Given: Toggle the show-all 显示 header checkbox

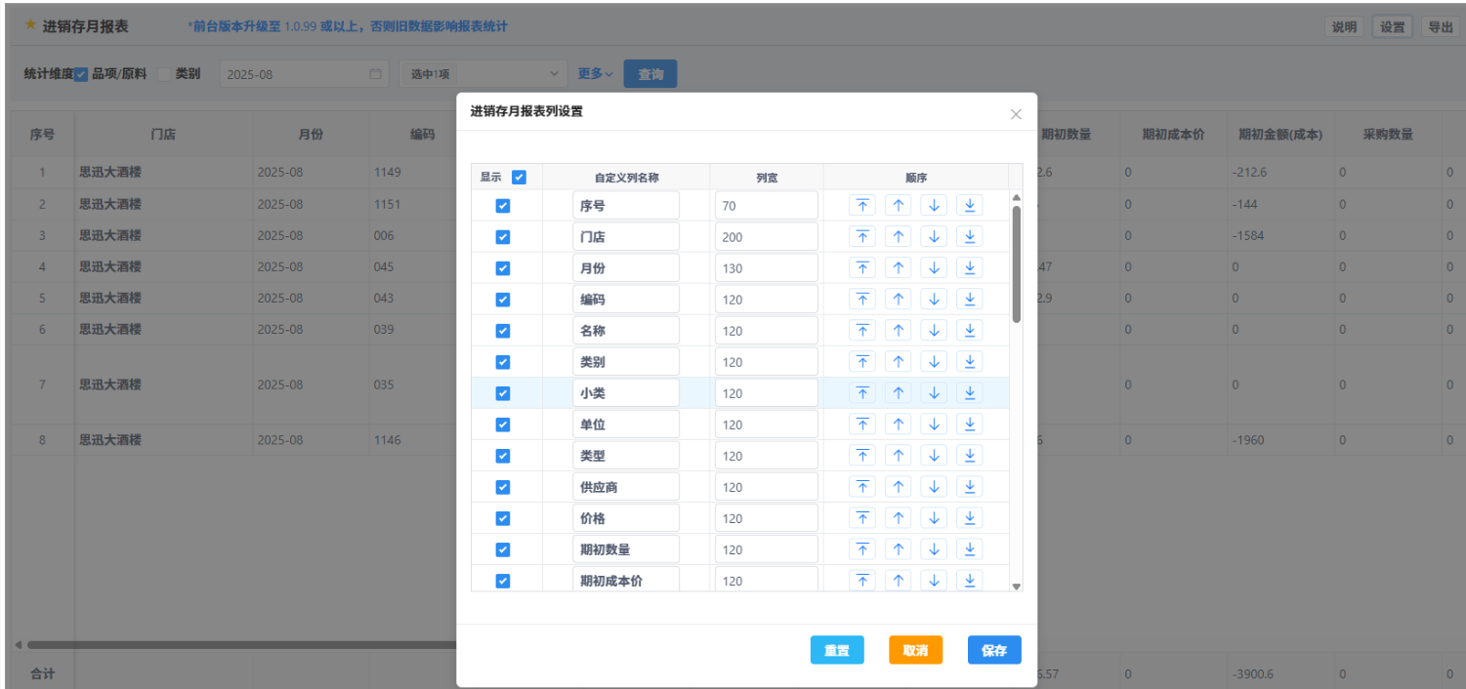Looking at the screenshot, I should pyautogui.click(x=519, y=178).
